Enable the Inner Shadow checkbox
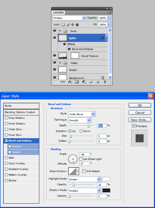 [6, 124]
